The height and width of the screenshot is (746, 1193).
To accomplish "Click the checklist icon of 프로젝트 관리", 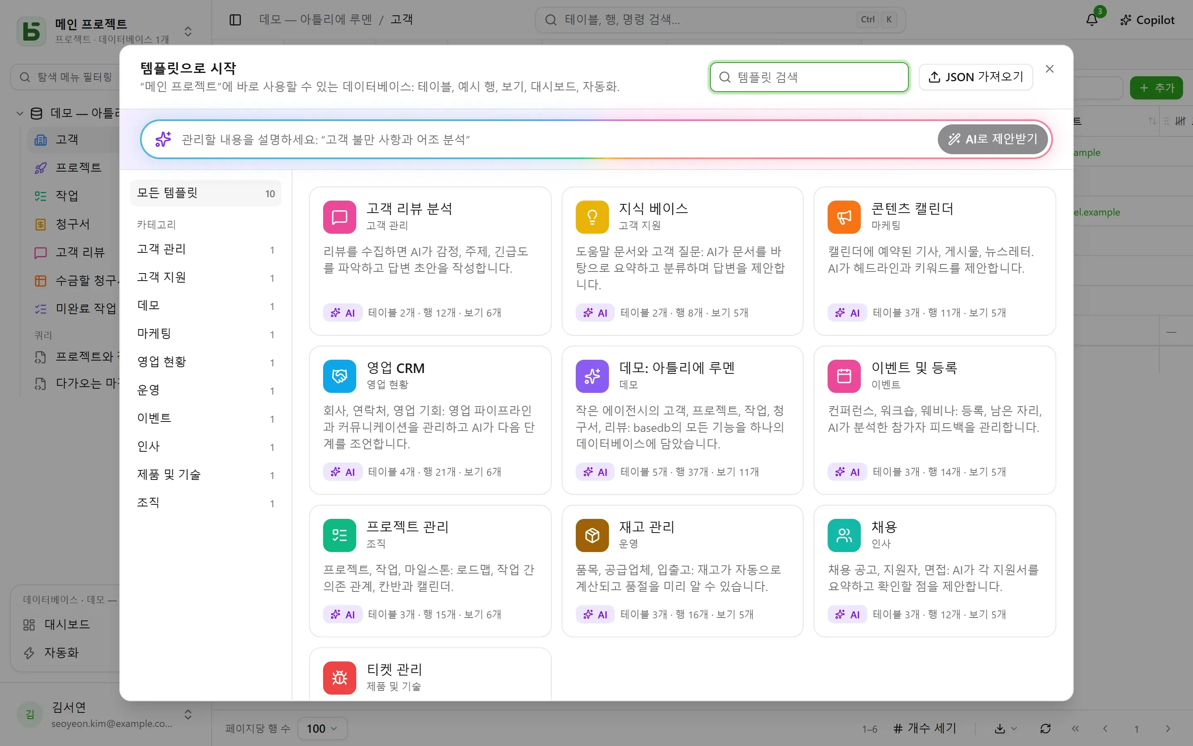I will (339, 535).
